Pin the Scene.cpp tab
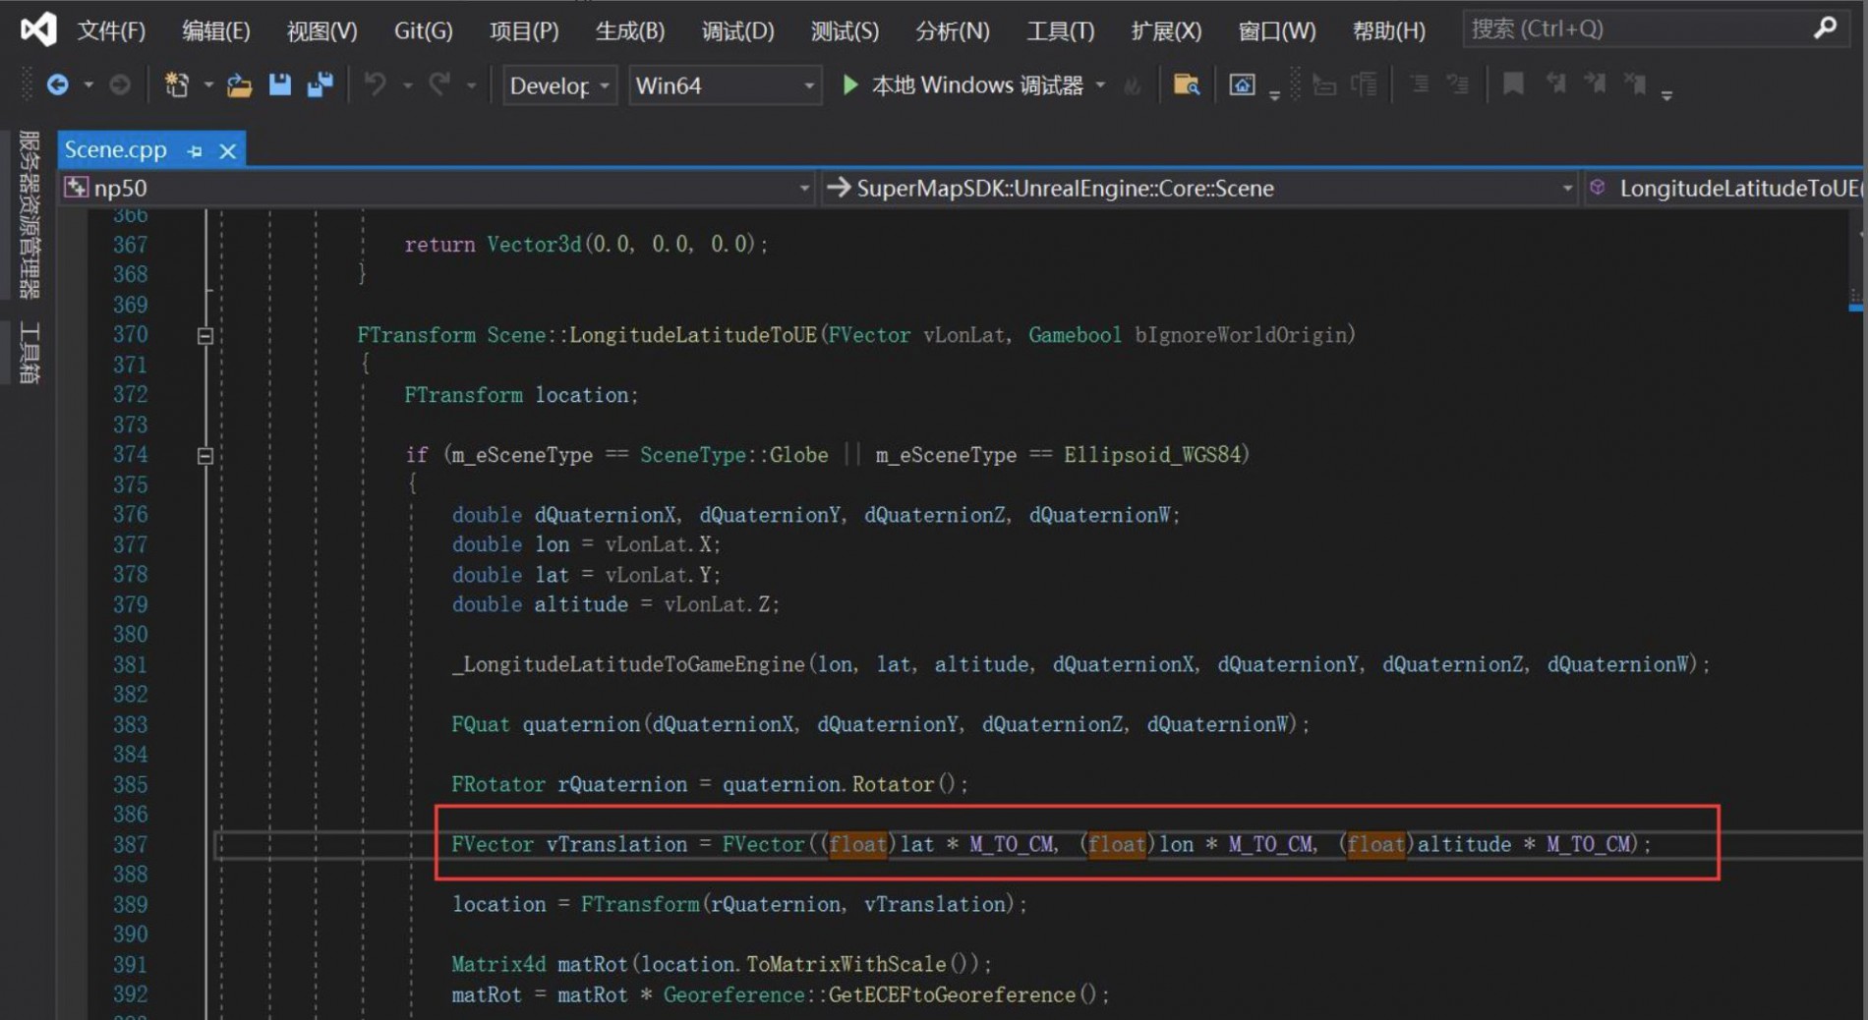Image resolution: width=1868 pixels, height=1020 pixels. point(195,151)
